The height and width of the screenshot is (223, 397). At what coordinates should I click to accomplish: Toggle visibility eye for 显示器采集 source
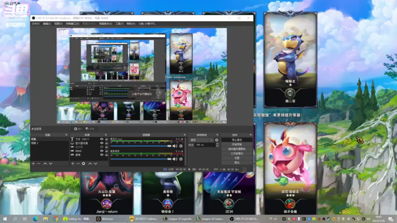click(102, 143)
